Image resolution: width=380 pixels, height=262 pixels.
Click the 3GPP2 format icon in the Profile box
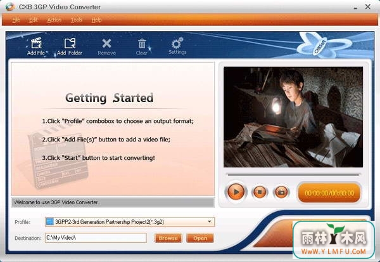(50, 221)
